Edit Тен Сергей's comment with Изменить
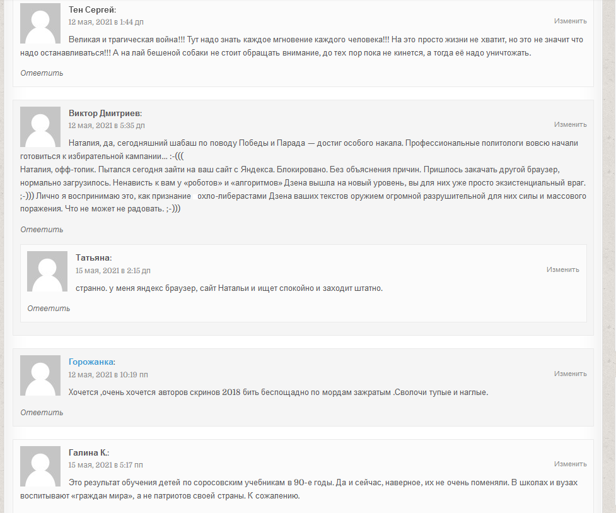Image resolution: width=616 pixels, height=513 pixels. click(571, 21)
